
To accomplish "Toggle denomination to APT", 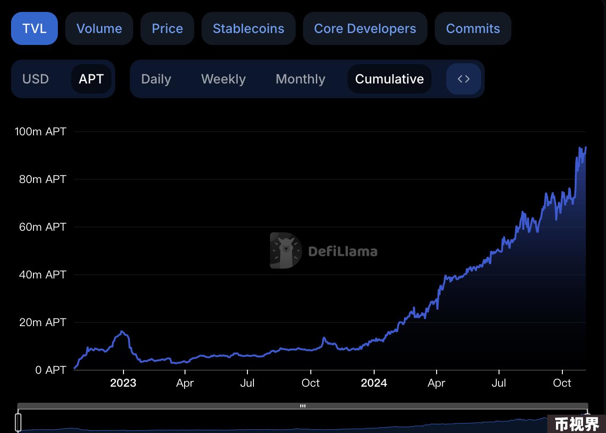I will pos(91,79).
